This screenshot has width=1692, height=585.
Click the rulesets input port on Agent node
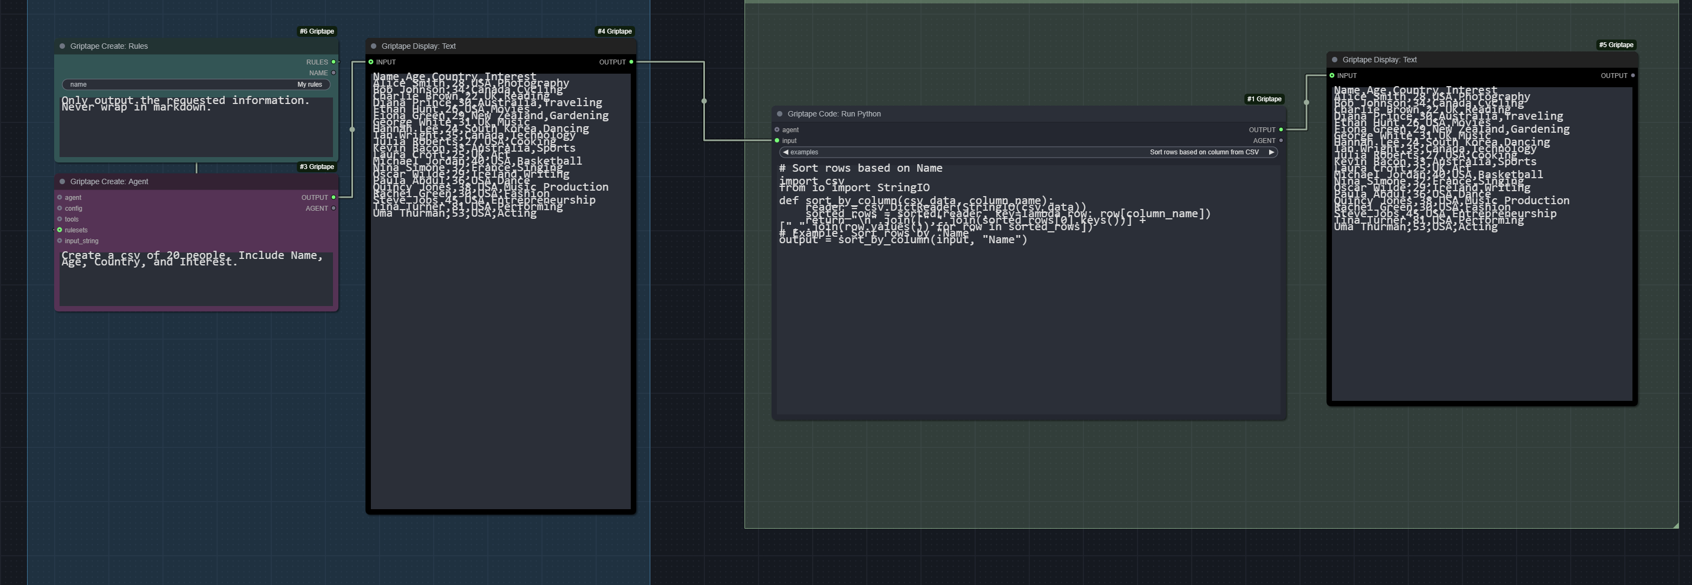pyautogui.click(x=60, y=230)
